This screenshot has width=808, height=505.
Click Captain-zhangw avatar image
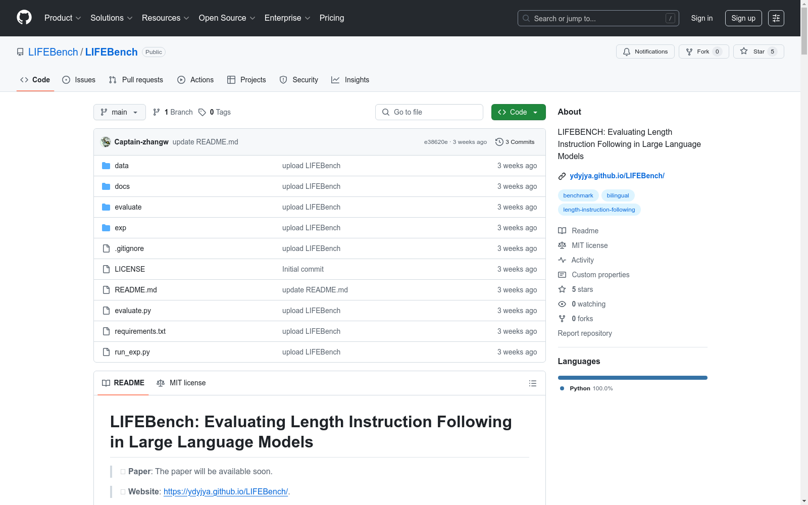[106, 142]
